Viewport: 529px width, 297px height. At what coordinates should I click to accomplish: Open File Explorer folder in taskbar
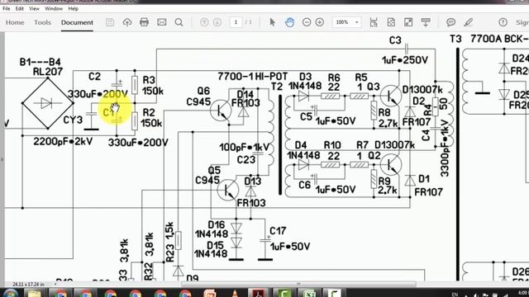coord(35,294)
